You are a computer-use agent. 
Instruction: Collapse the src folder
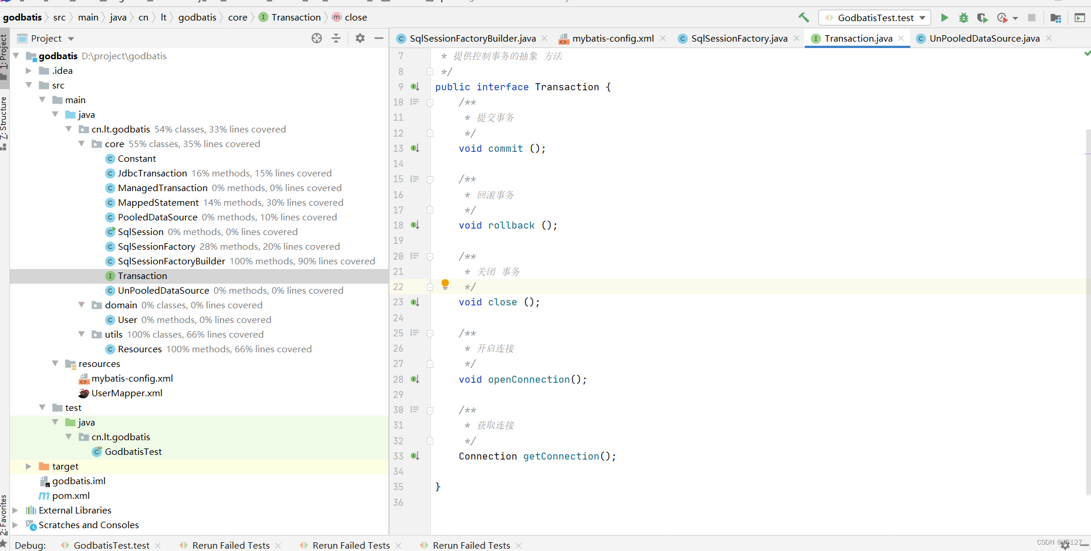(x=28, y=85)
